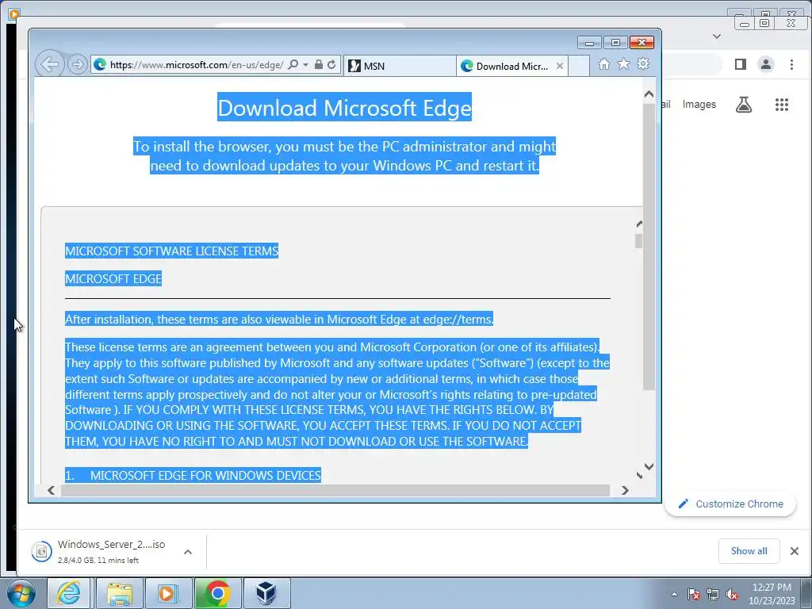Go forward in Internet Explorer
The width and height of the screenshot is (812, 609).
pos(78,65)
